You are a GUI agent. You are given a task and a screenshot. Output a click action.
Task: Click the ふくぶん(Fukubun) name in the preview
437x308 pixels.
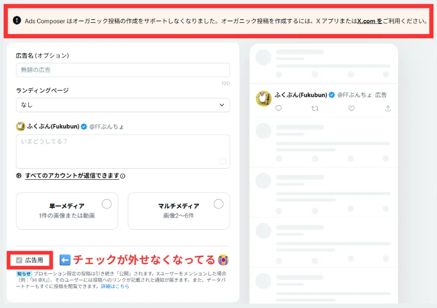point(301,95)
